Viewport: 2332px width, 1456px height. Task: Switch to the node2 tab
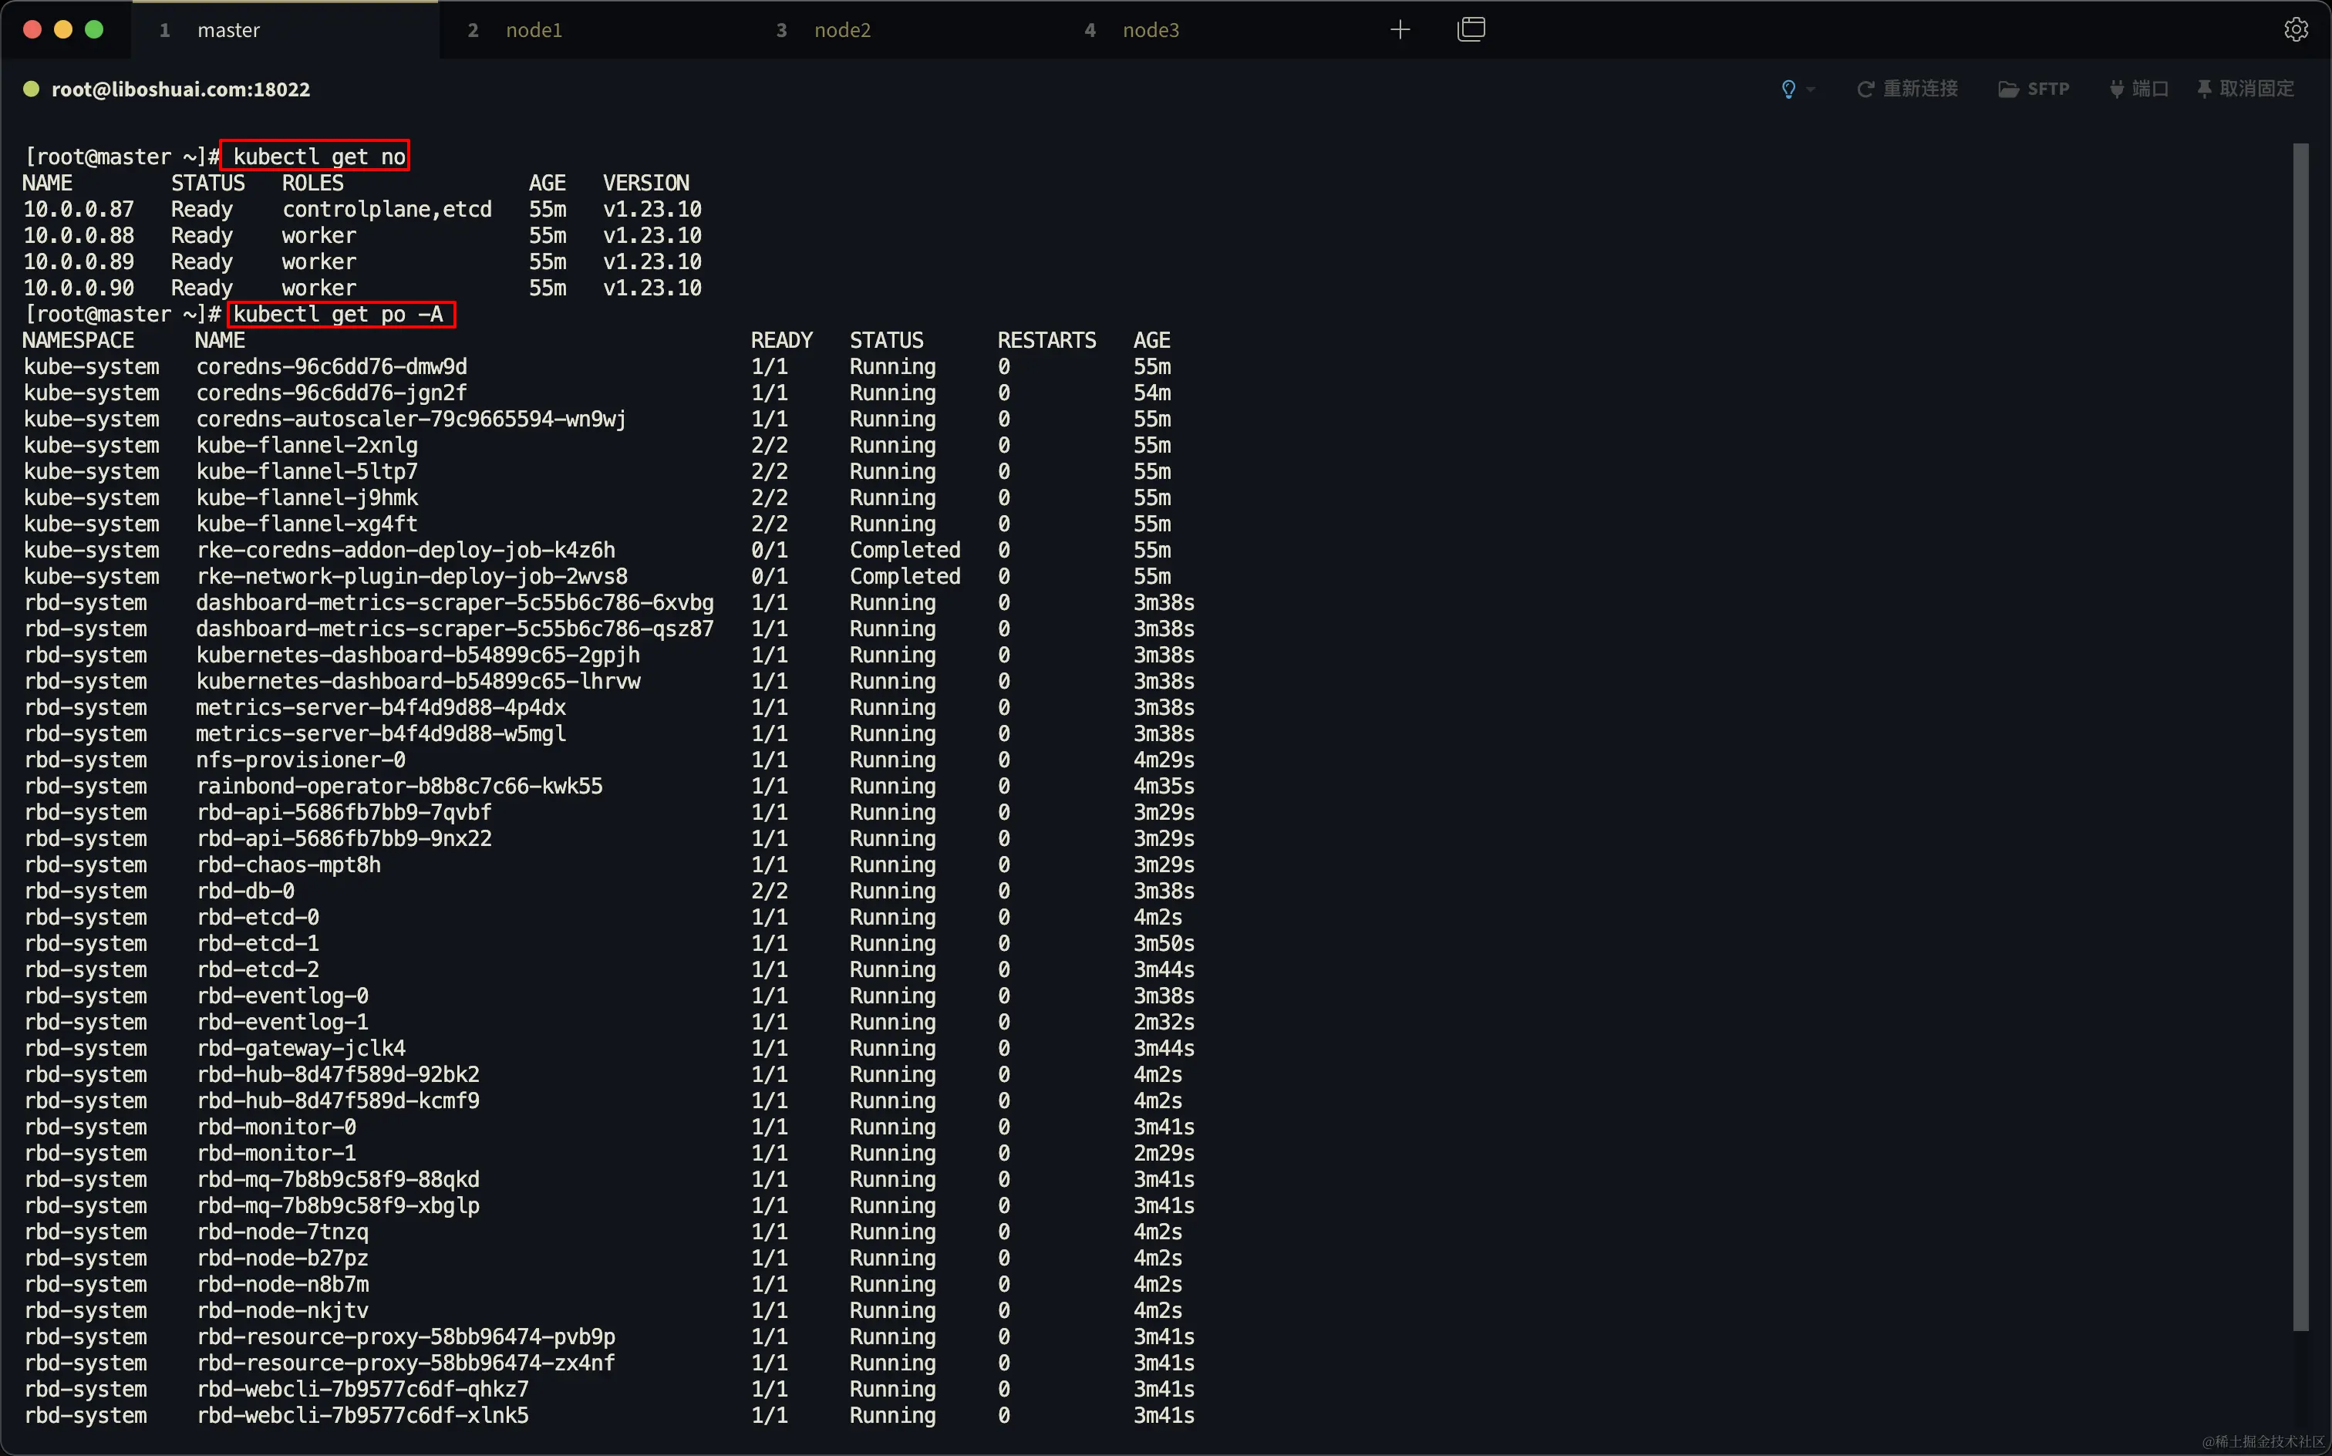point(841,30)
